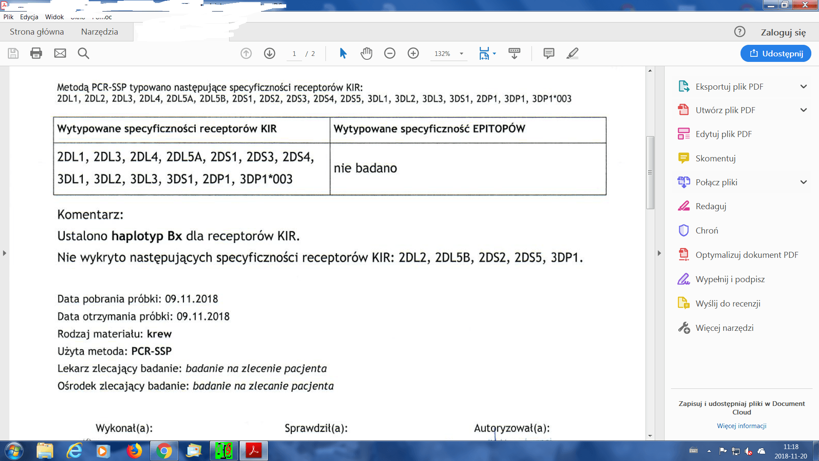Open Edytuj plik PDF tool

[723, 134]
